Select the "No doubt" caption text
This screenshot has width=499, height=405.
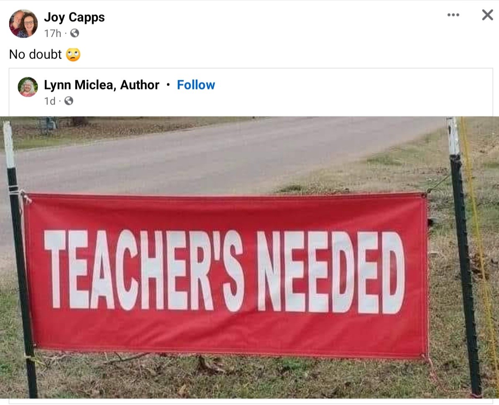pos(35,54)
